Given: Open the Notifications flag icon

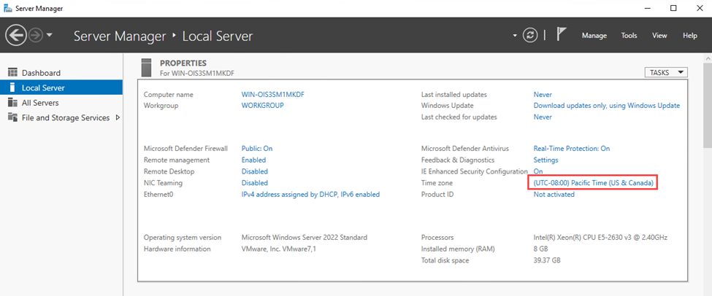Looking at the screenshot, I should (x=562, y=35).
